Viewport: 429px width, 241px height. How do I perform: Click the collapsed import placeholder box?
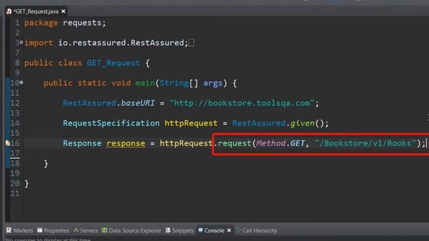click(192, 43)
